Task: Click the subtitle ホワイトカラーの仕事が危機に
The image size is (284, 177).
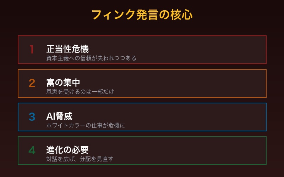Action: coord(86,125)
